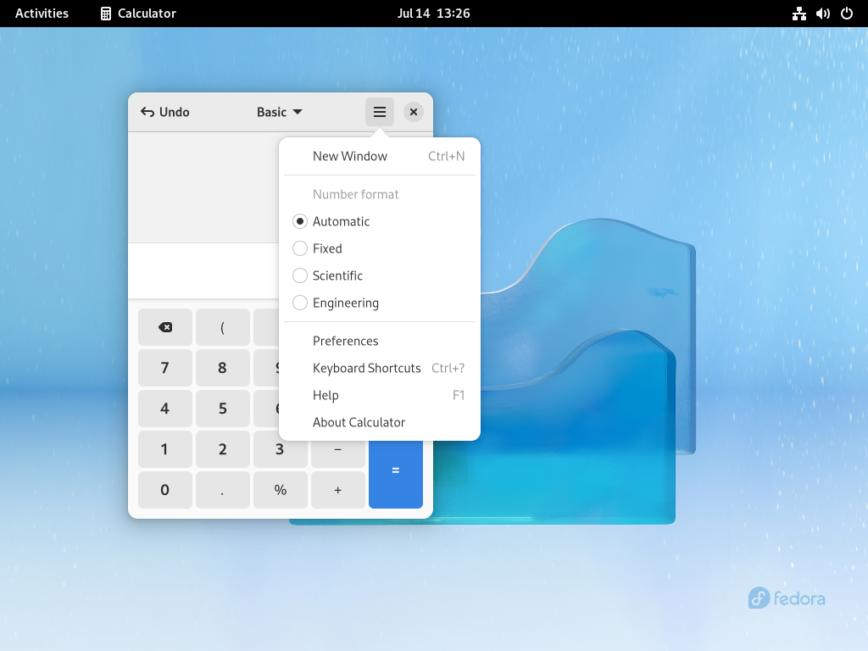The width and height of the screenshot is (868, 651).
Task: Select Engineering number format
Action: (x=380, y=303)
